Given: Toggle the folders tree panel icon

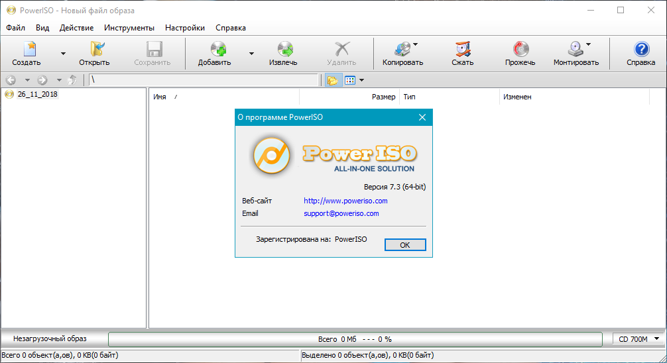Looking at the screenshot, I should click(333, 80).
